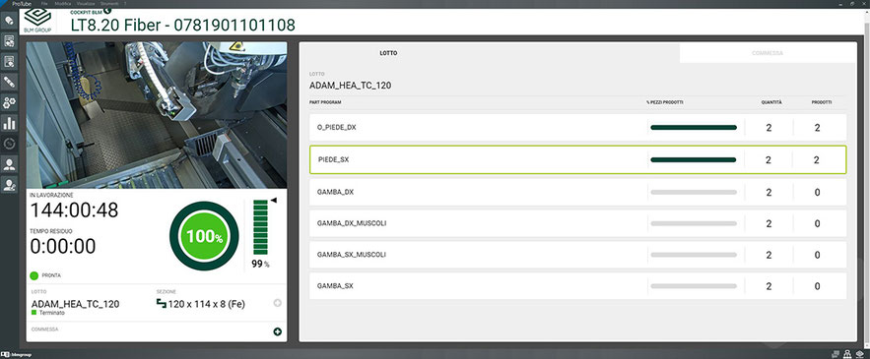Select the GAMBA_DX part program row

(577, 192)
